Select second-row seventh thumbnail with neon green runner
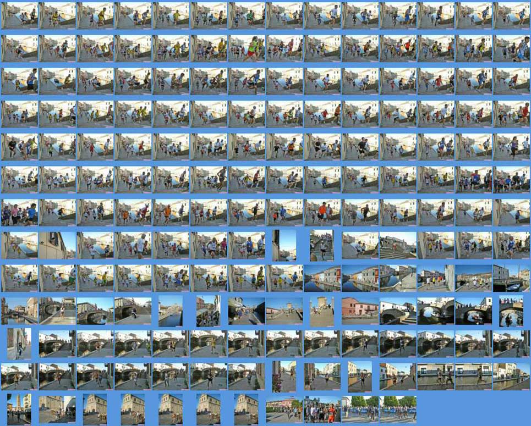Image resolution: width=531 pixels, height=426 pixels. click(247, 48)
